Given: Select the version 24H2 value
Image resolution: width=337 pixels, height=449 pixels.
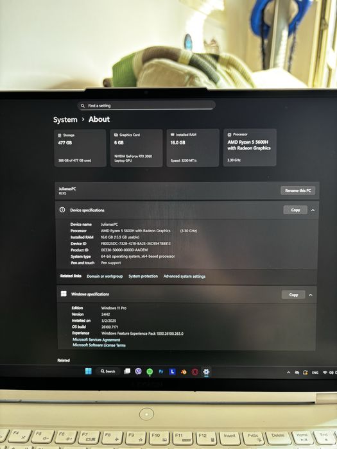Looking at the screenshot, I should click(x=106, y=314).
